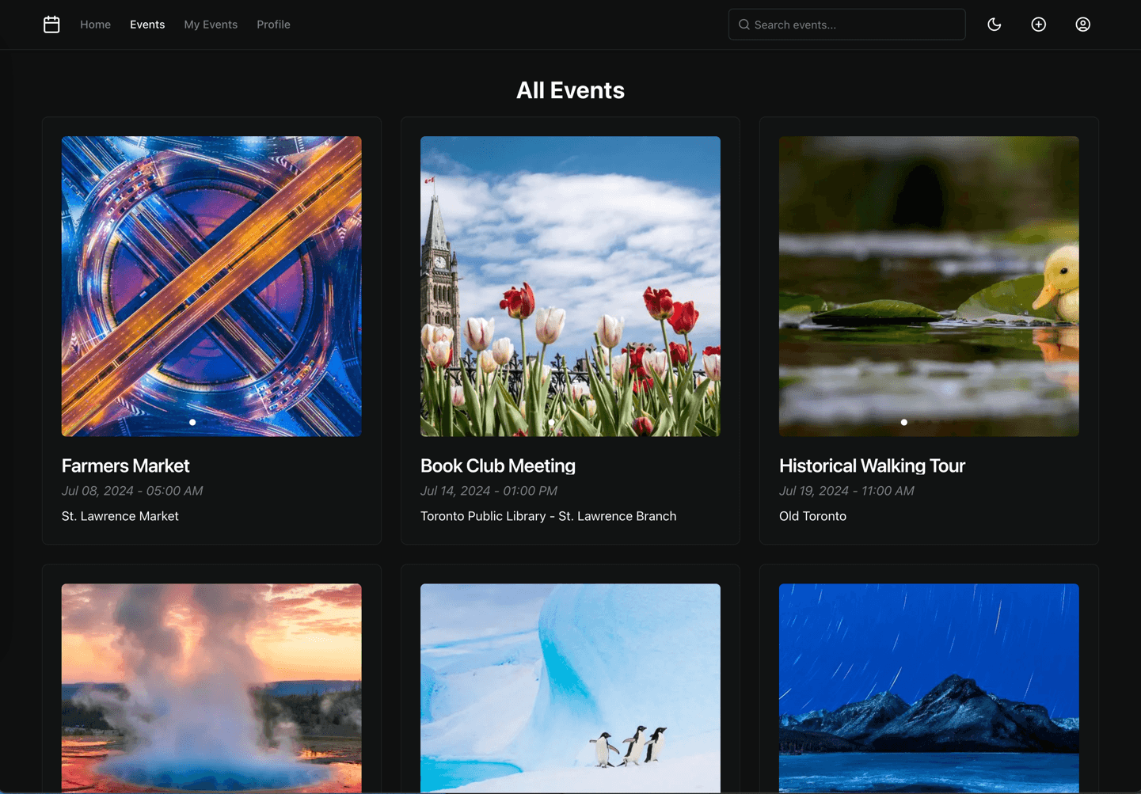This screenshot has height=794, width=1141.
Task: Click the Historical Walking Tour duckling image
Action: 929,286
